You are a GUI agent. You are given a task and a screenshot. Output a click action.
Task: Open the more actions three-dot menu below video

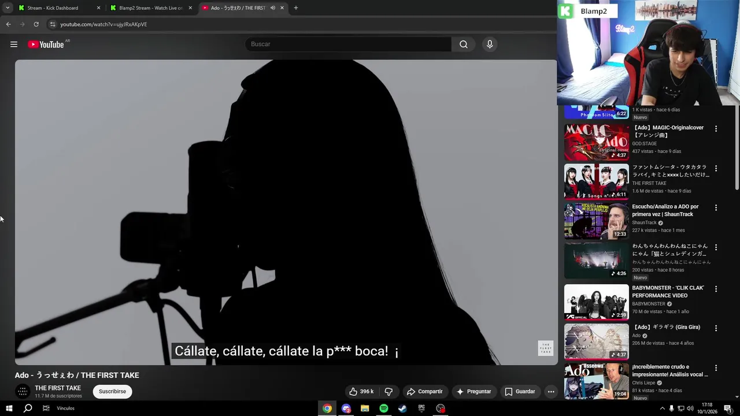pos(551,391)
